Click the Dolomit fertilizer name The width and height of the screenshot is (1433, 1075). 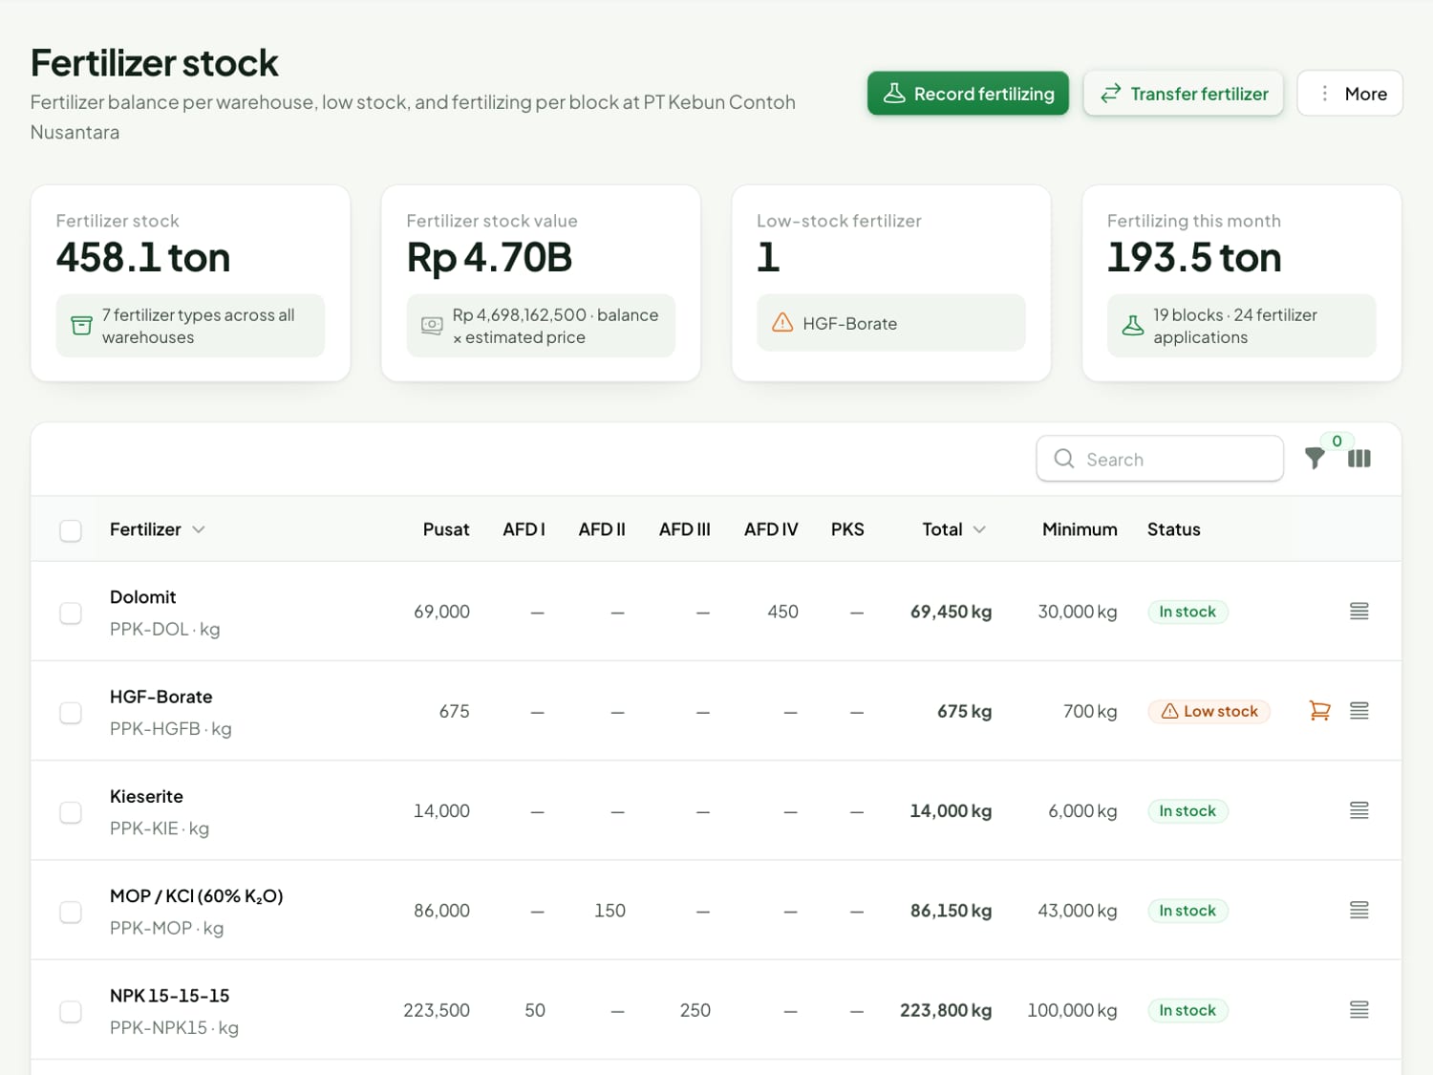[x=143, y=597]
